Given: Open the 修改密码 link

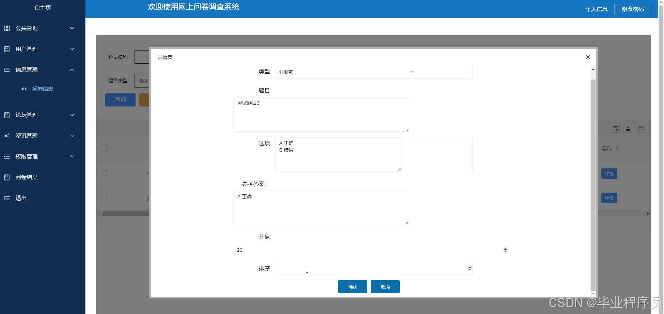Looking at the screenshot, I should 633,9.
